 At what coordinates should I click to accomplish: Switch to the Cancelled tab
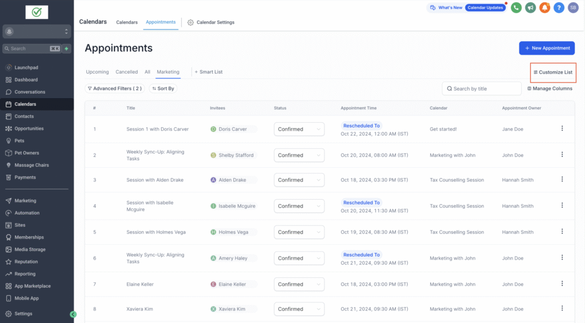tap(126, 72)
